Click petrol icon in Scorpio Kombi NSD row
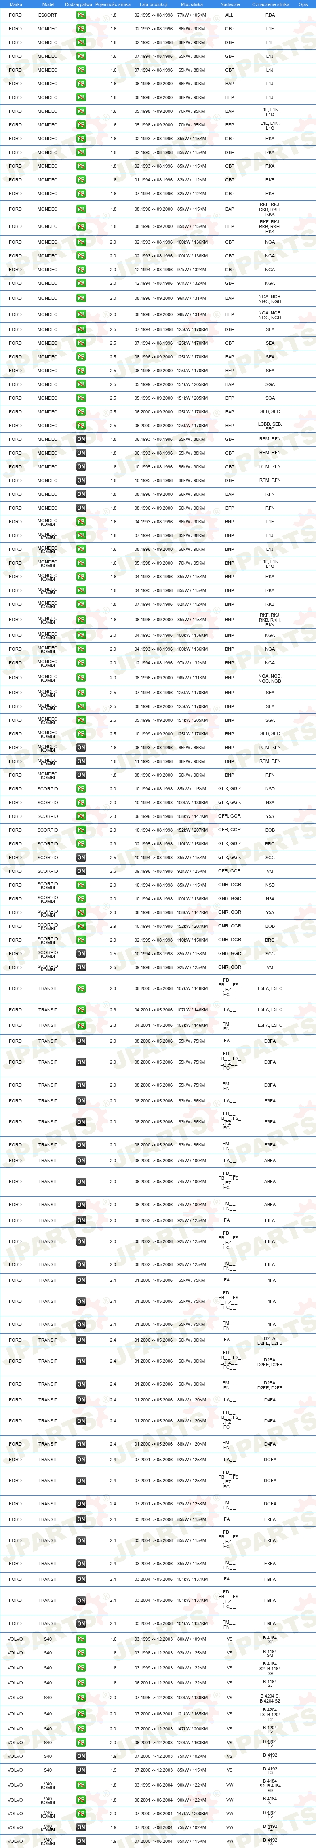 point(81,885)
